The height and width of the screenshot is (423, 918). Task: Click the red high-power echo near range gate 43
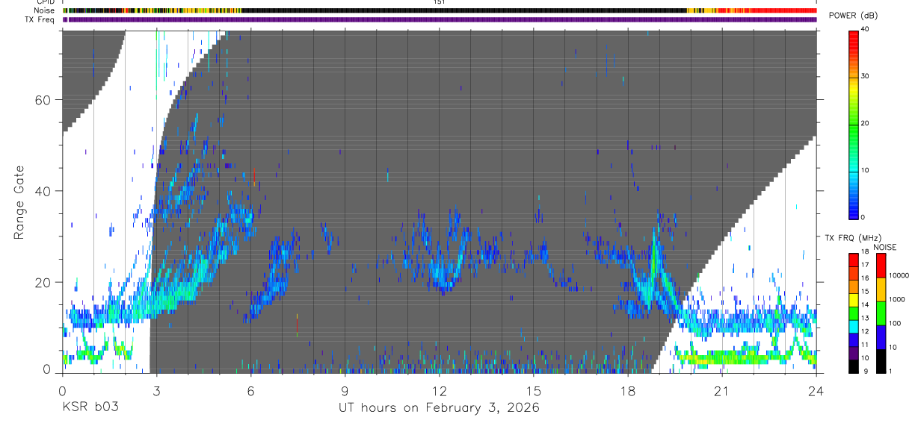254,176
